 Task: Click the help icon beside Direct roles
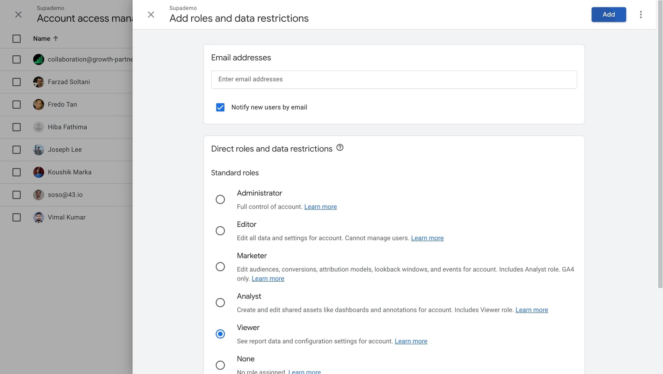[340, 148]
